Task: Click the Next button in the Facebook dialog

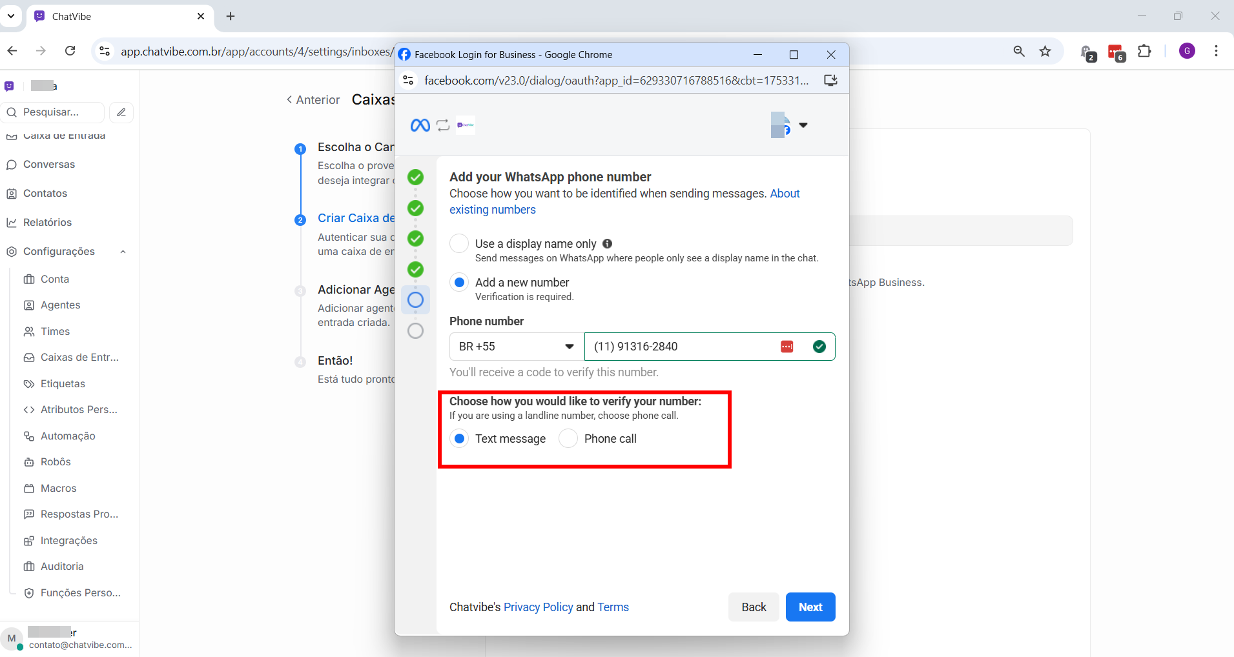Action: (810, 607)
